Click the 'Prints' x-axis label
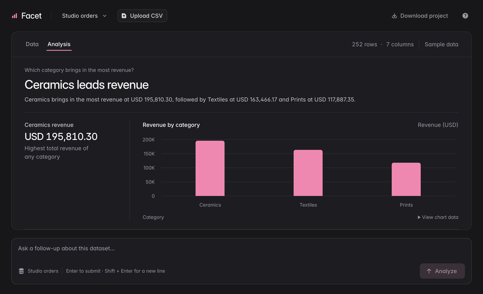The image size is (483, 294). (x=406, y=205)
